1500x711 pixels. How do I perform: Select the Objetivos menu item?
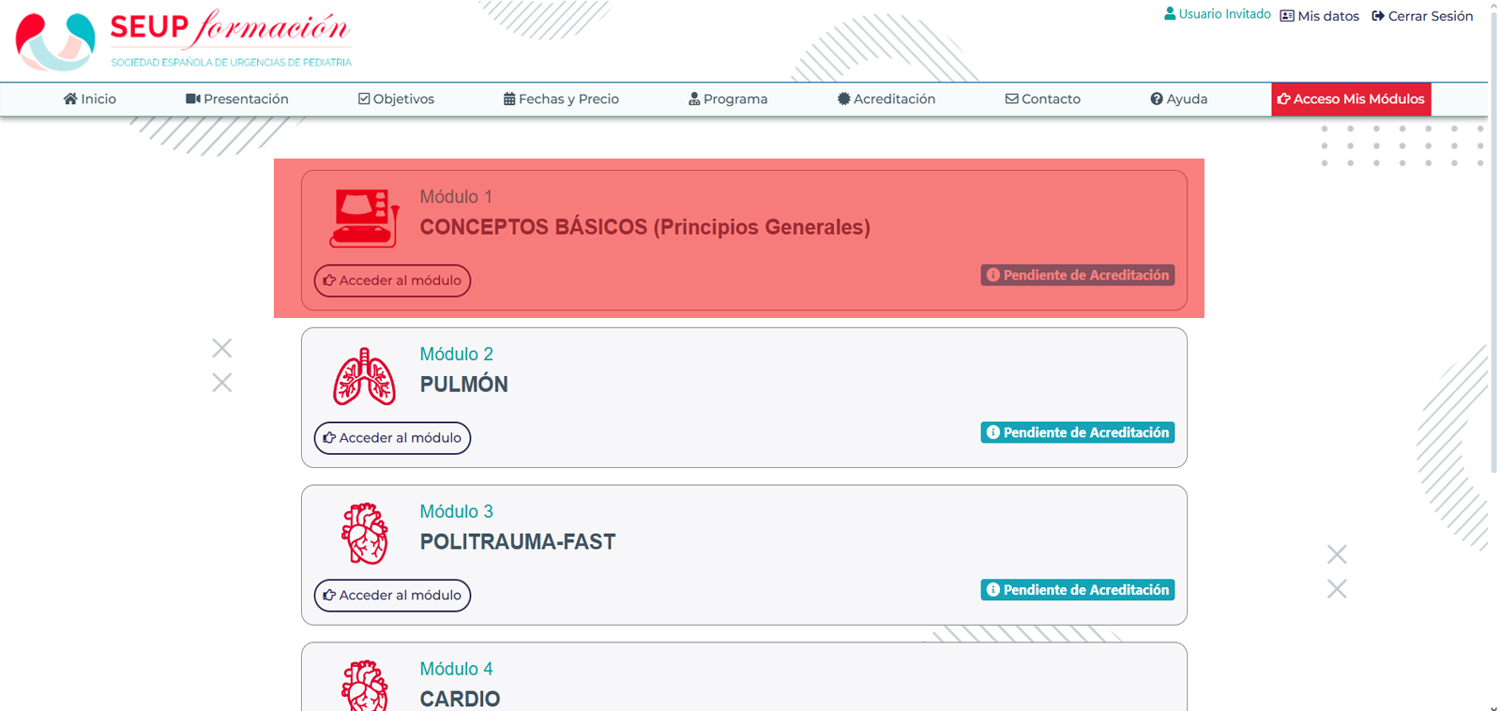pyautogui.click(x=396, y=98)
